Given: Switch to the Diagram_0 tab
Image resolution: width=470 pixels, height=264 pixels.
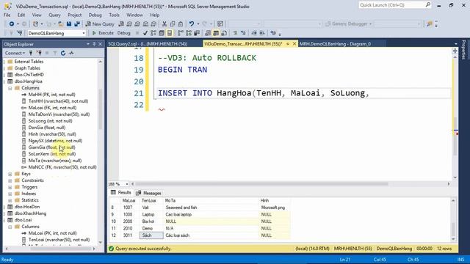Looking at the screenshot, I should point(335,44).
